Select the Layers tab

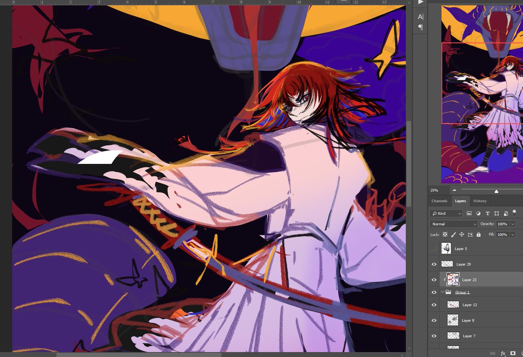pyautogui.click(x=460, y=201)
